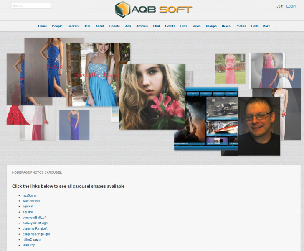Pick the diagonalRingLeft carousel shape
Viewport: 304px width, 251px height.
point(35,228)
